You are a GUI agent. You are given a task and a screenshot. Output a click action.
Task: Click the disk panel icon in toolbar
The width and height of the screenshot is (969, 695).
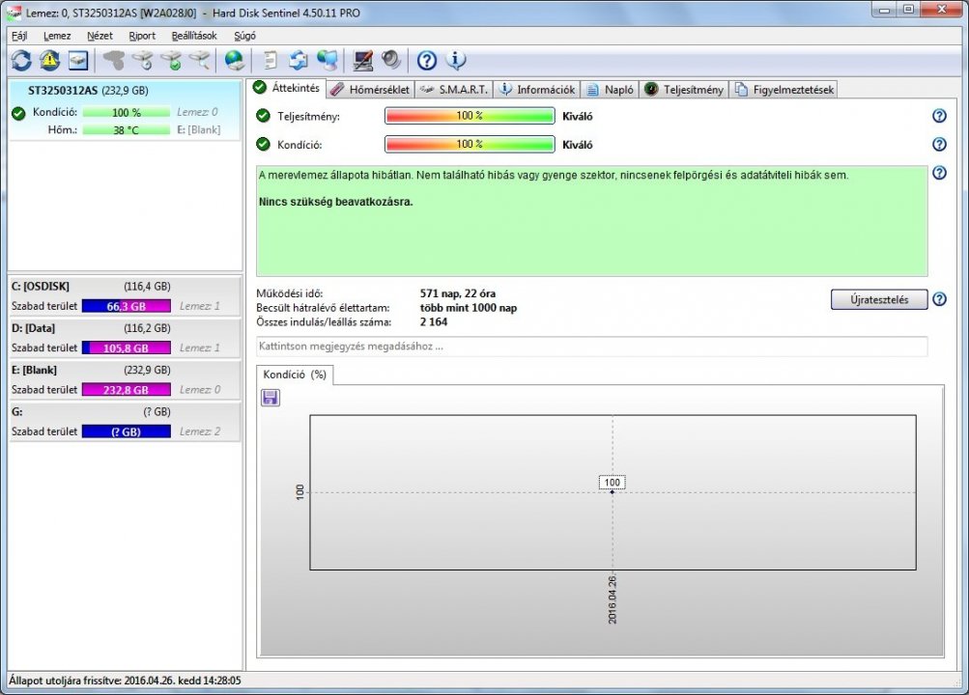click(x=78, y=60)
